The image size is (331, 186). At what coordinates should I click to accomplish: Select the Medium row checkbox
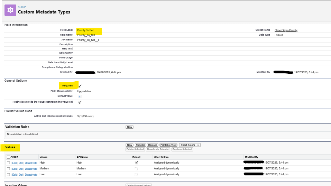tap(9, 169)
